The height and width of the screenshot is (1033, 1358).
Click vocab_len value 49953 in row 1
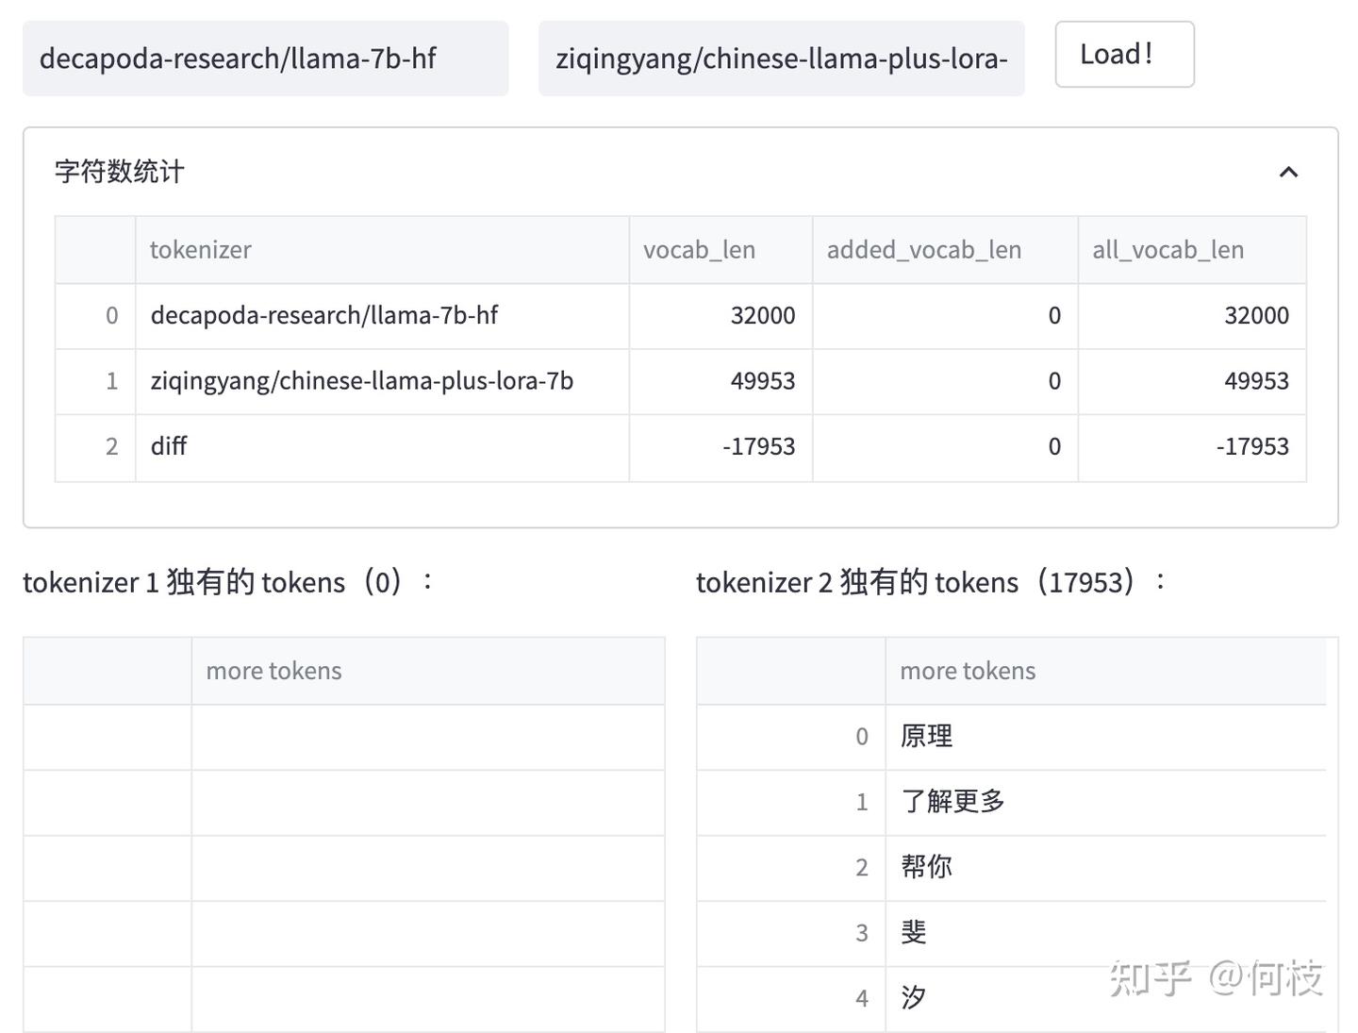click(x=720, y=382)
